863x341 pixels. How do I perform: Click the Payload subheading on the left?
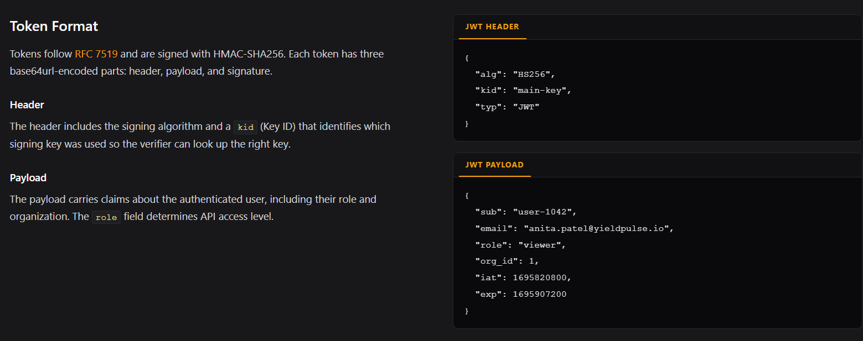(28, 177)
